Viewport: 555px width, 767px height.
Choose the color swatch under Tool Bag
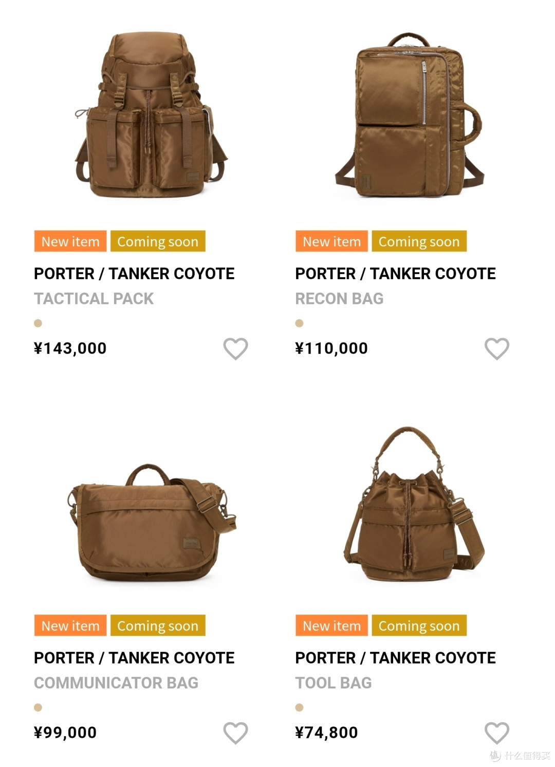click(300, 707)
